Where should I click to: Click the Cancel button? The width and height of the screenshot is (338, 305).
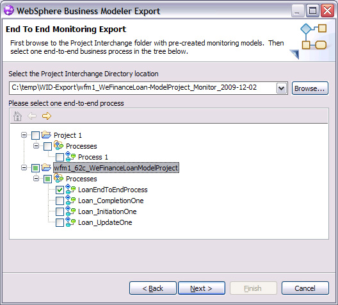coord(305,288)
